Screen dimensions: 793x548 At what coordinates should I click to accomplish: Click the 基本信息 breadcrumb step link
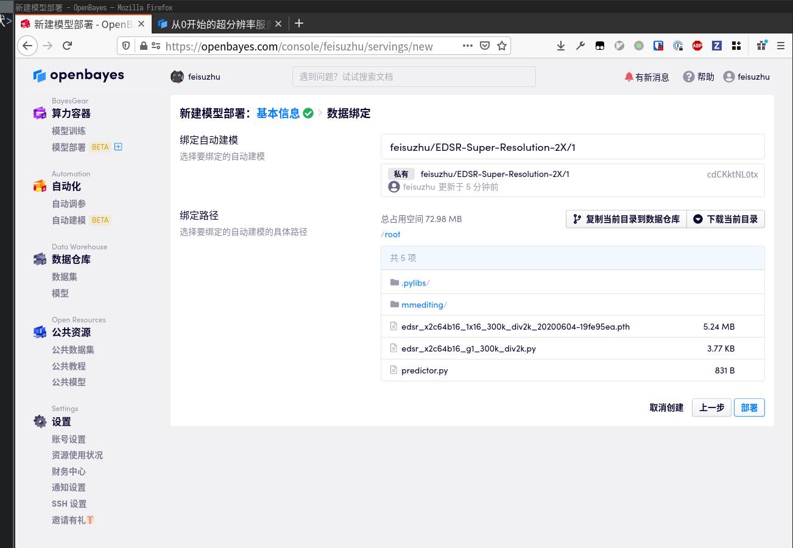click(278, 113)
